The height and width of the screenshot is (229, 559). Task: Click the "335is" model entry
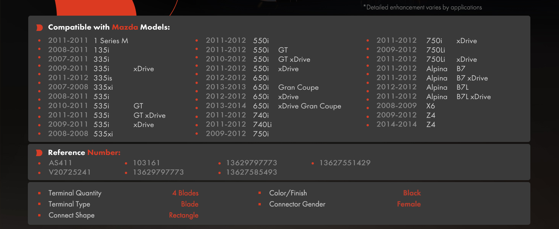pyautogui.click(x=103, y=78)
